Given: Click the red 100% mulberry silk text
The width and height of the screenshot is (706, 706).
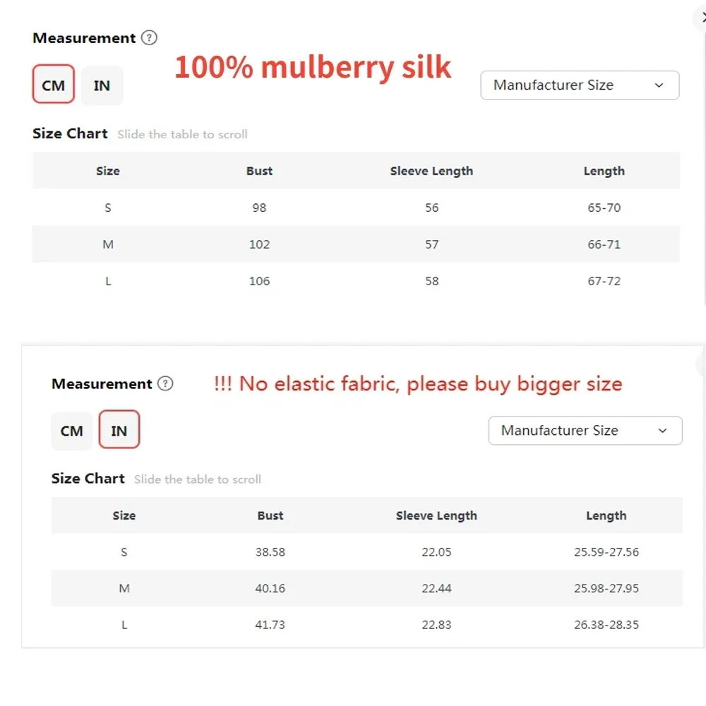Looking at the screenshot, I should point(313,67).
